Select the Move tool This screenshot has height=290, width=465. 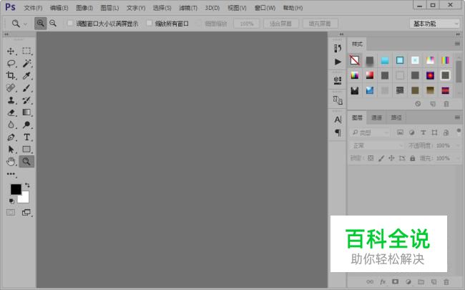click(11, 51)
